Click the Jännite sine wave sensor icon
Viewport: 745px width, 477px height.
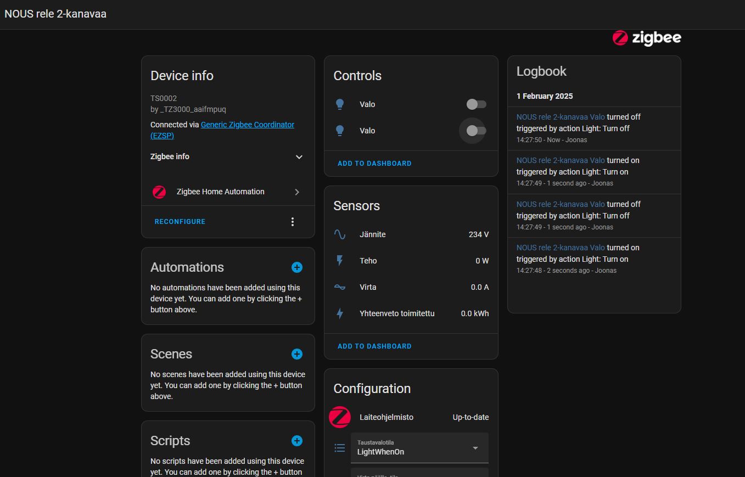click(x=340, y=234)
